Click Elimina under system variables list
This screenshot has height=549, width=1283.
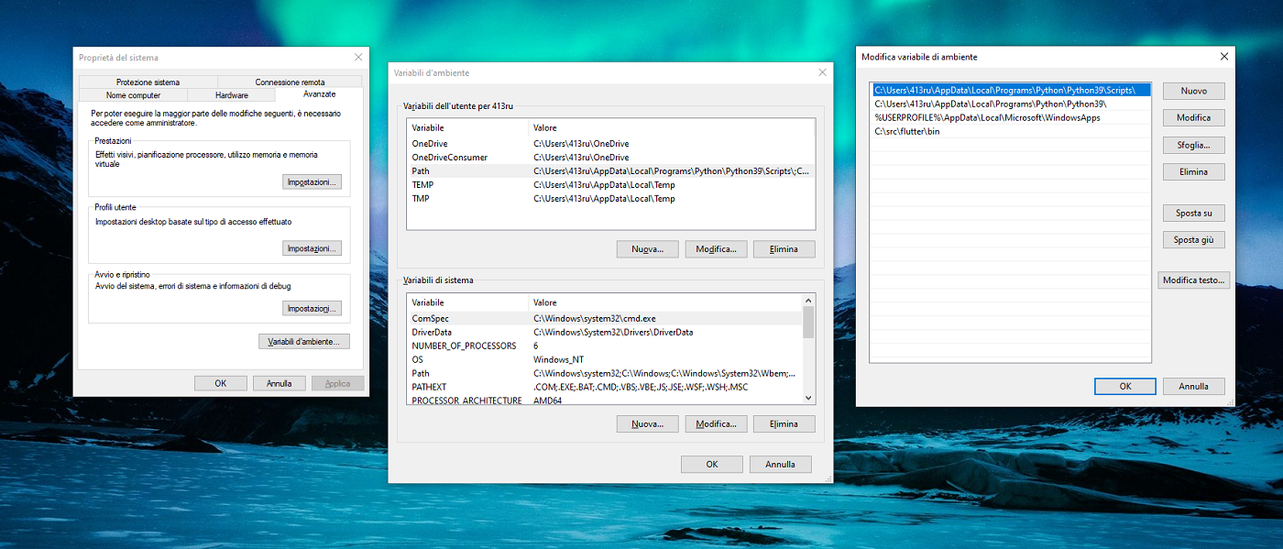[784, 423]
